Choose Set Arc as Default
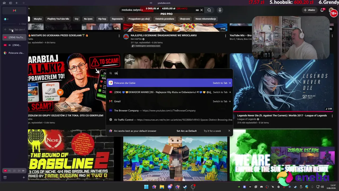The image size is (339, 191). (x=187, y=131)
